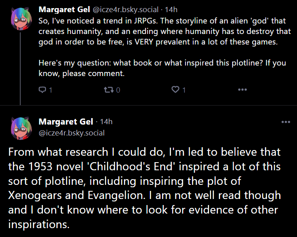This screenshot has height=237, width=297.
Task: Open the first post's three-dot menu
Action: (242, 90)
